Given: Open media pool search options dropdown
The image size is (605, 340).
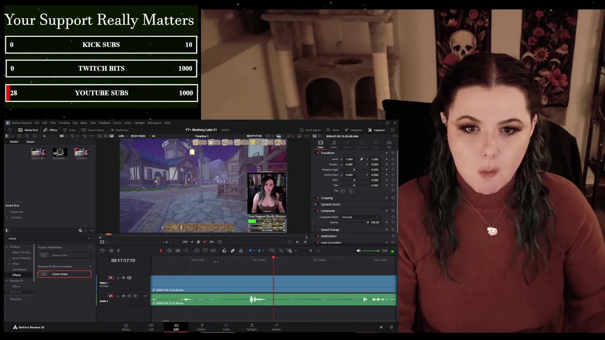Looking at the screenshot, I should point(77,136).
